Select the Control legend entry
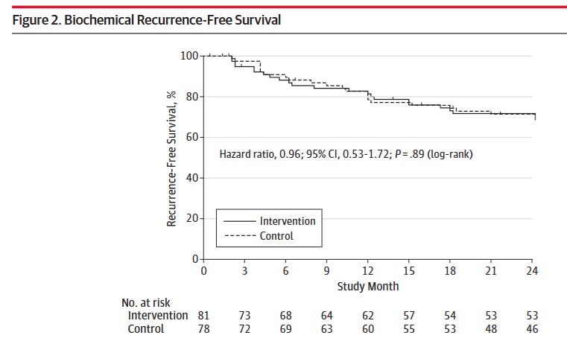The image size is (567, 341). click(276, 236)
